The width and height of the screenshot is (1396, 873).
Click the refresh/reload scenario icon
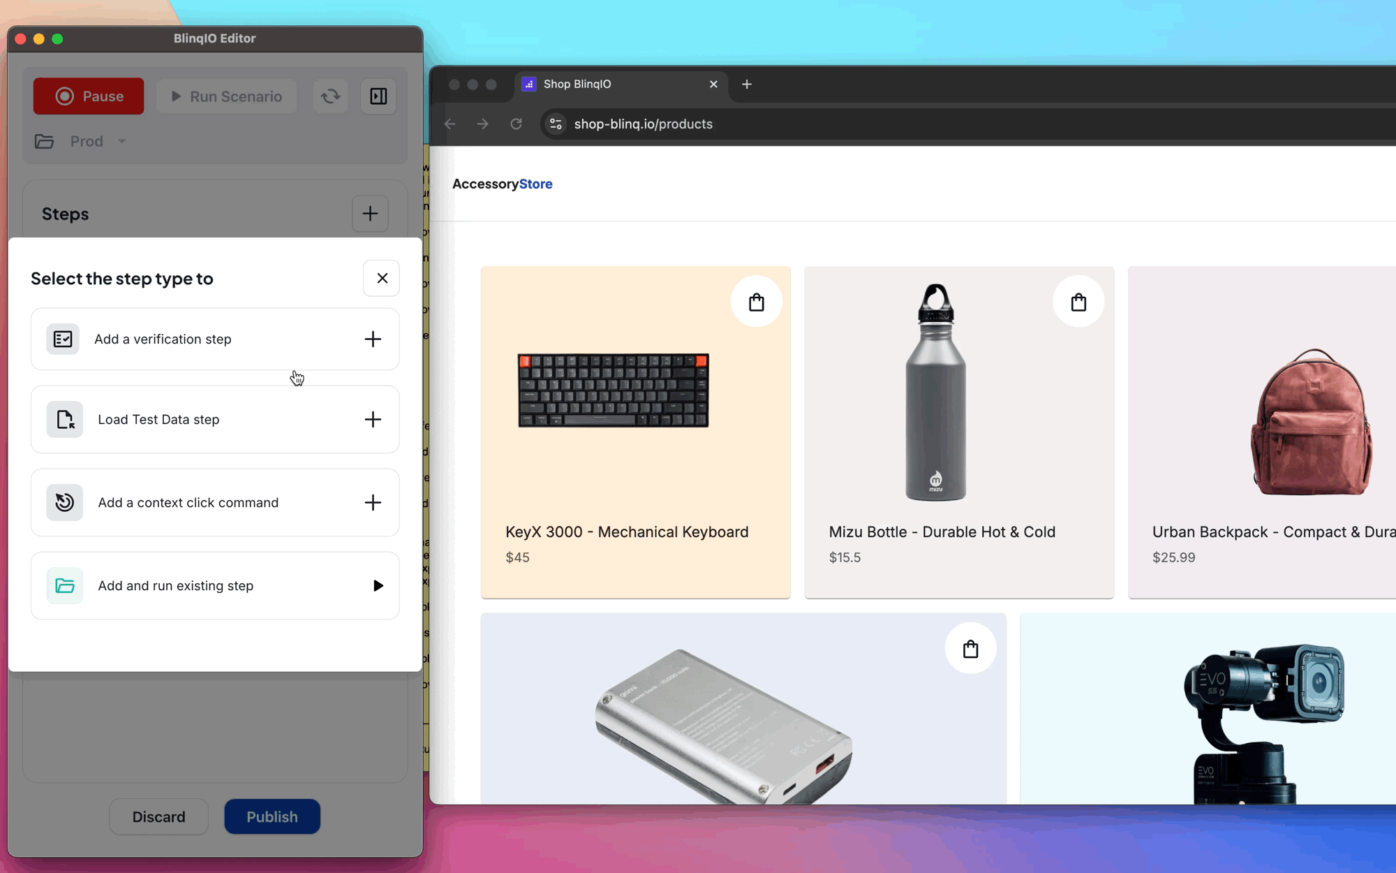coord(331,96)
